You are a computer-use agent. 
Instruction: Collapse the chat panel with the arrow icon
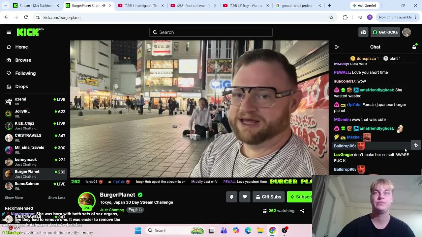(337, 47)
